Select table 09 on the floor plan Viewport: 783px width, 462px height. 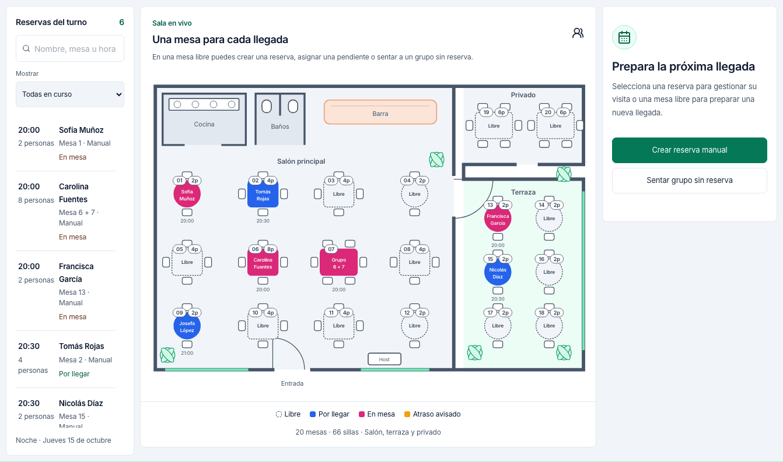click(187, 326)
